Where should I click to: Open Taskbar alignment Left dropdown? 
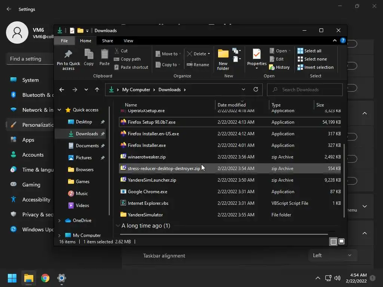[x=333, y=255]
